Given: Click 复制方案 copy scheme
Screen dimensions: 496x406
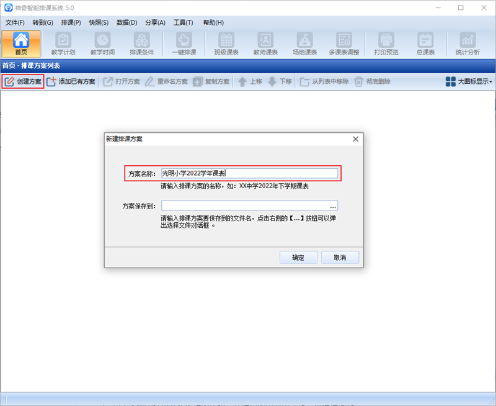Looking at the screenshot, I should pyautogui.click(x=211, y=81).
